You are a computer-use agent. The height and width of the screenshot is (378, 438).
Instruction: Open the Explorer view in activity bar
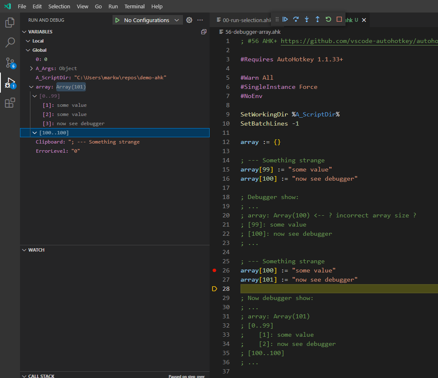tap(10, 23)
